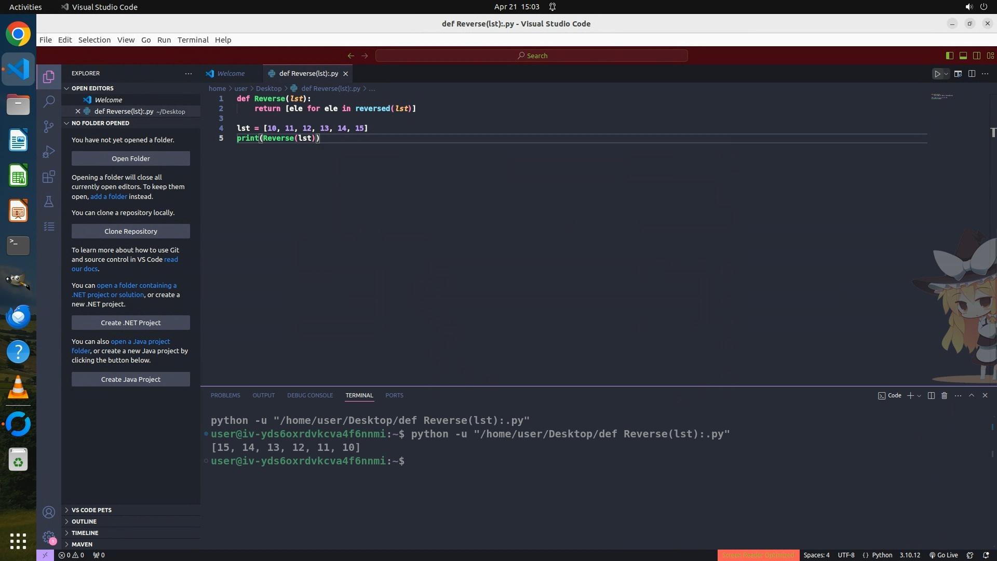Open the Testing flask view
The width and height of the screenshot is (997, 561).
tap(49, 202)
